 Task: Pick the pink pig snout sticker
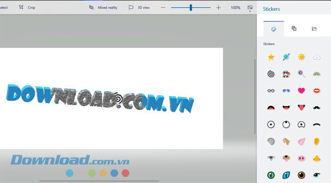click(301, 158)
